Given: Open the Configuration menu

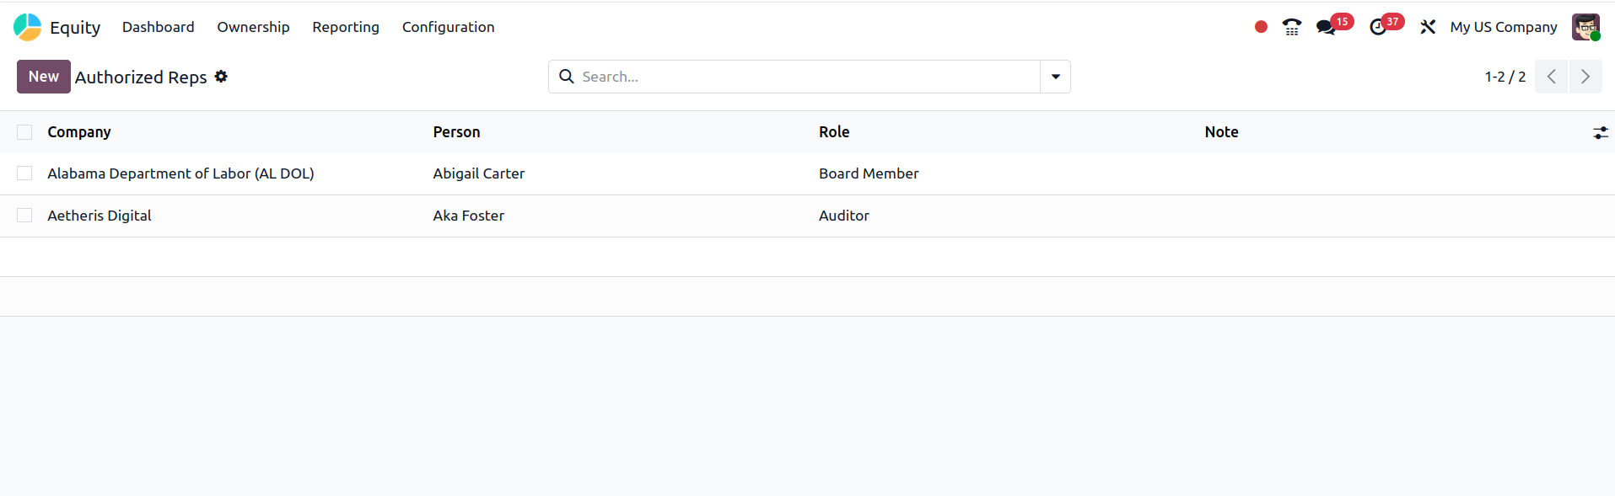Looking at the screenshot, I should pyautogui.click(x=448, y=27).
